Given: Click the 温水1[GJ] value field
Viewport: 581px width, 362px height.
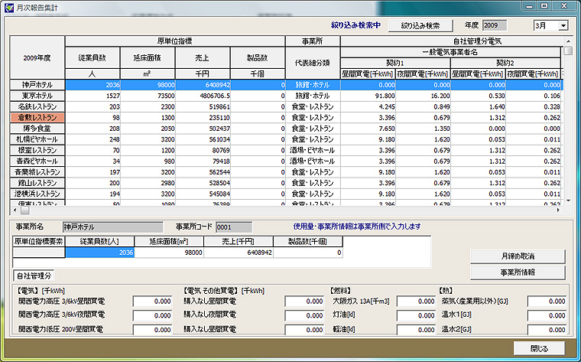Looking at the screenshot, I should [x=547, y=315].
